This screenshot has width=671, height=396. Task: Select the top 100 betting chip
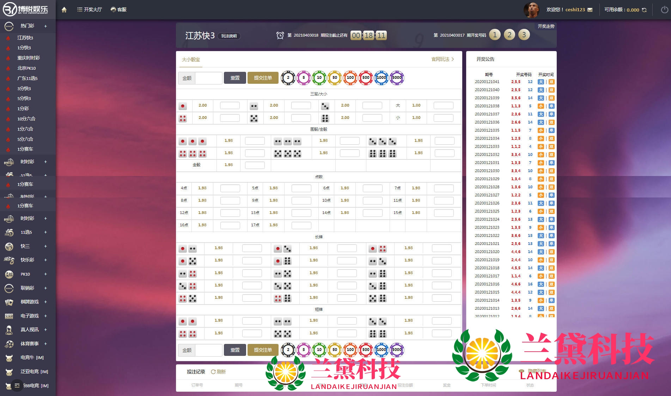[x=350, y=78]
